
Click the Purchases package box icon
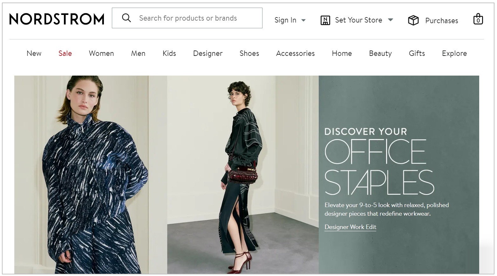click(413, 20)
